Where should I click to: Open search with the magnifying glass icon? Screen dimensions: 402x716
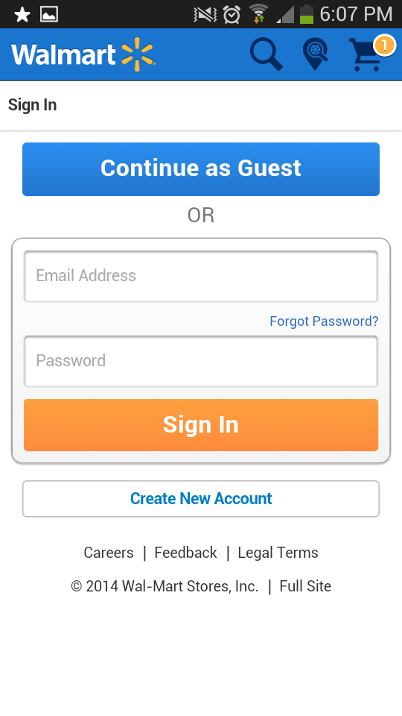click(267, 54)
